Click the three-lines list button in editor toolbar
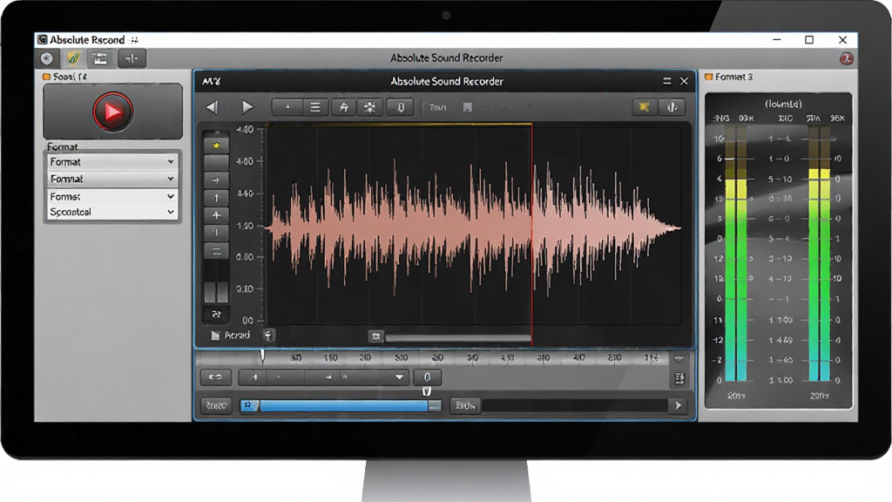The image size is (892, 502). click(315, 107)
